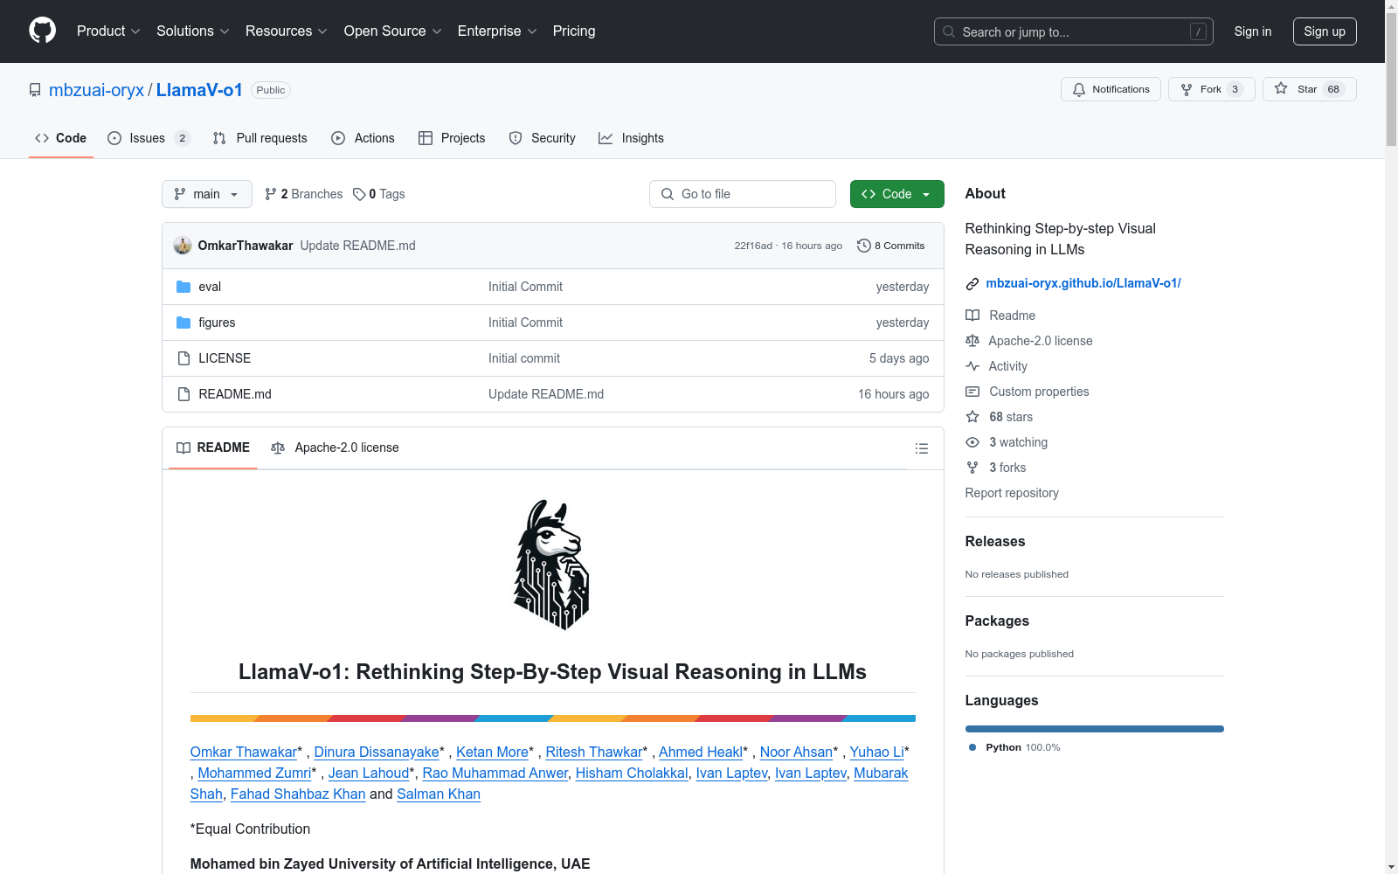Image resolution: width=1398 pixels, height=874 pixels.
Task: Click OmkarThawakar's avatar image
Action: point(183,246)
